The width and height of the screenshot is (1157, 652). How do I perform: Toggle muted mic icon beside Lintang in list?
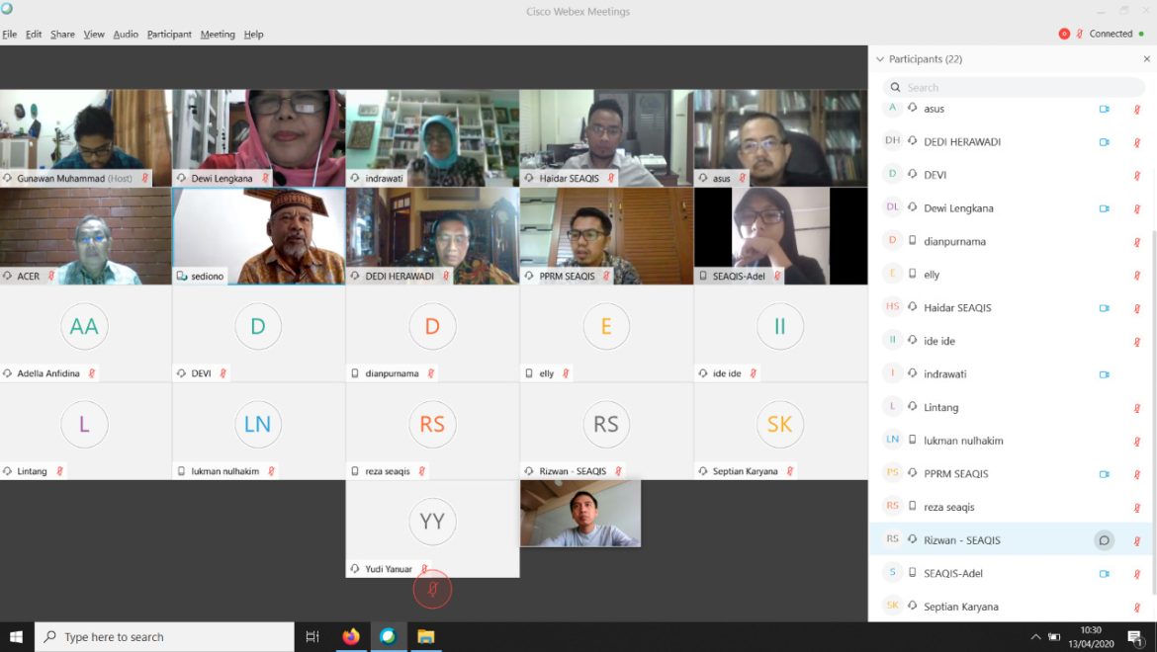(1137, 408)
